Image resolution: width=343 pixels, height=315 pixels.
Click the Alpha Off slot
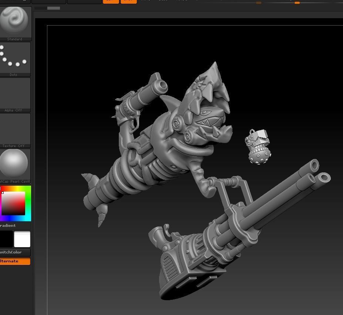pyautogui.click(x=15, y=95)
